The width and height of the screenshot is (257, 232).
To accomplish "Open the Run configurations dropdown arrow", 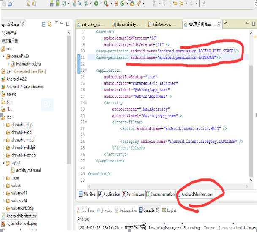I will point(101,3).
